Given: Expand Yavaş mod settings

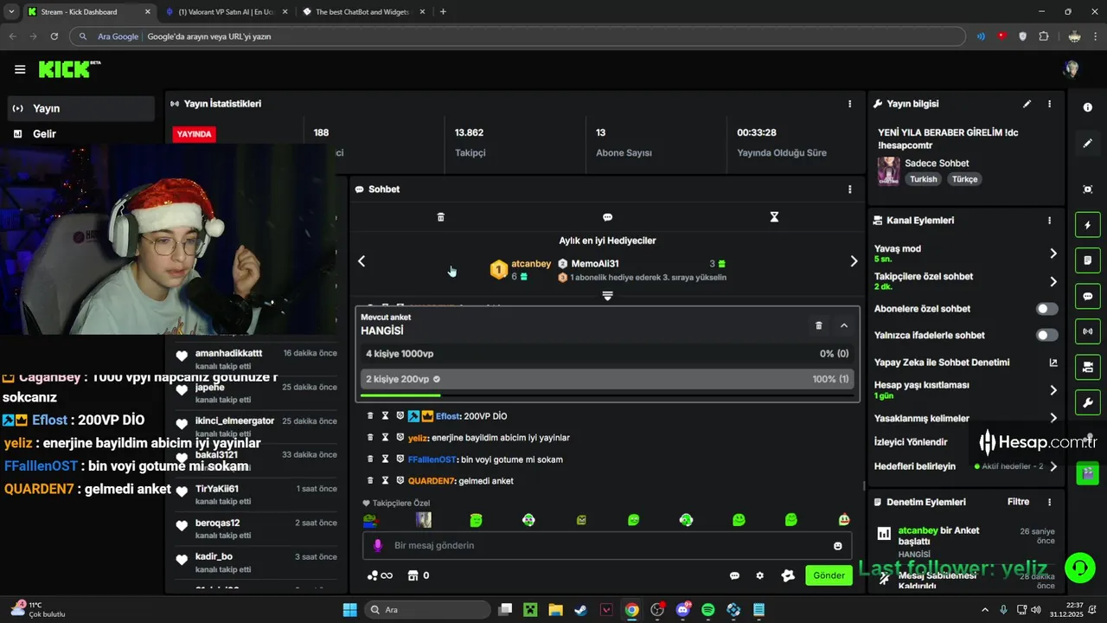Looking at the screenshot, I should tap(1053, 254).
